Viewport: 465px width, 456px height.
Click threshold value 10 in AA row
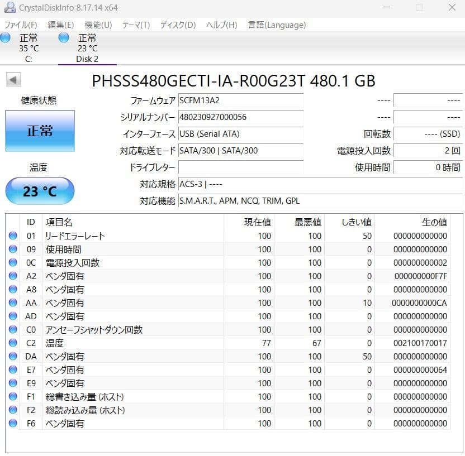click(x=367, y=303)
